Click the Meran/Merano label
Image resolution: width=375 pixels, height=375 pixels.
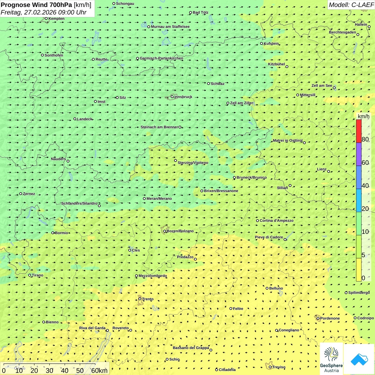coord(159,198)
